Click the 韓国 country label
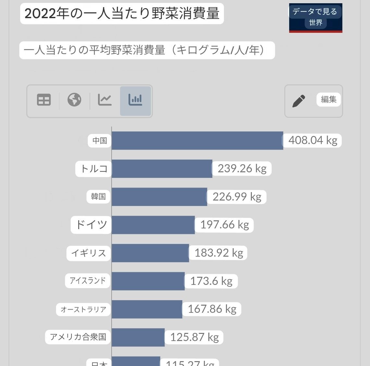 98,197
